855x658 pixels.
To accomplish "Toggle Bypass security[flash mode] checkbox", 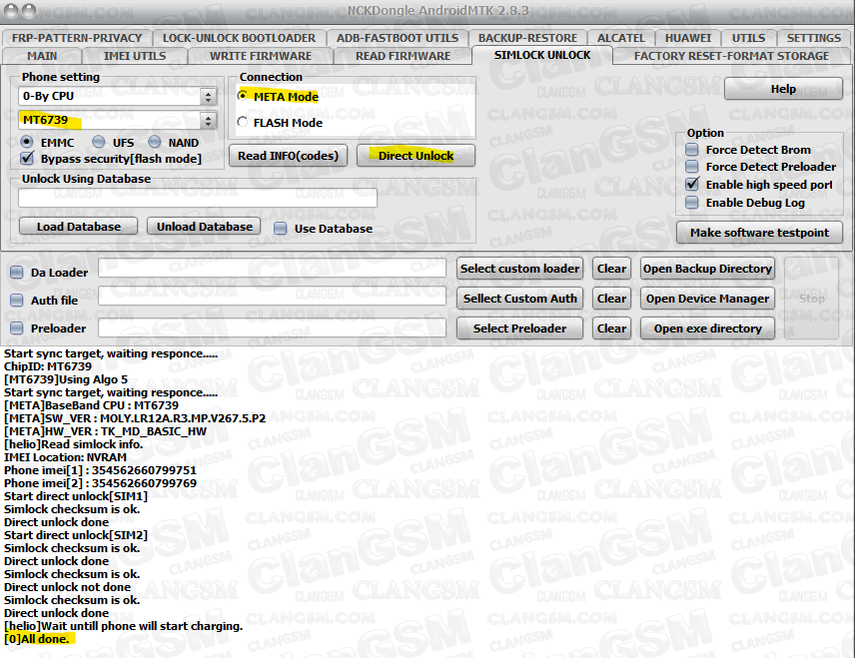I will [27, 159].
